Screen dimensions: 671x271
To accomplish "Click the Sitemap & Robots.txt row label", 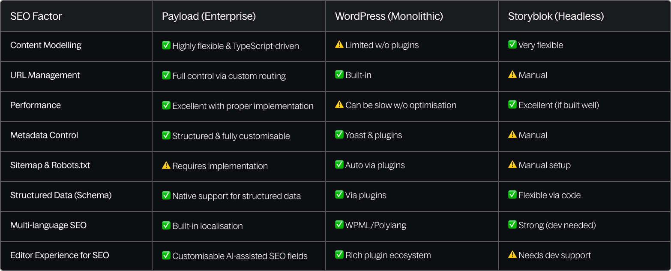I will (x=50, y=165).
